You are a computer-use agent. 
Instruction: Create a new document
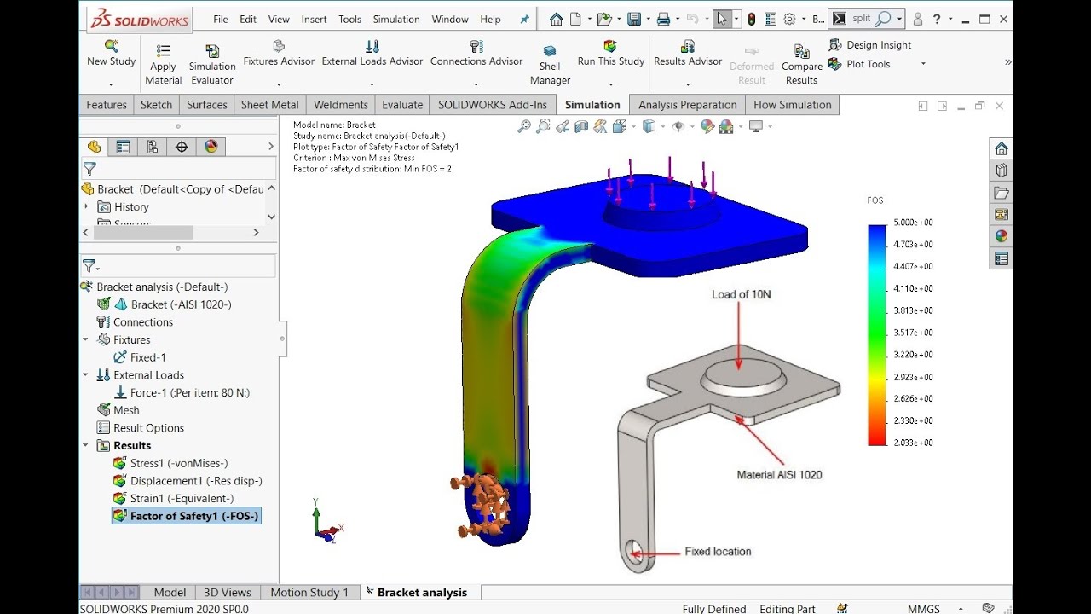(x=576, y=19)
